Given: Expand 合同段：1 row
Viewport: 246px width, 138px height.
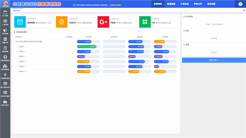Looking at the screenshot, I should (x=17, y=47).
